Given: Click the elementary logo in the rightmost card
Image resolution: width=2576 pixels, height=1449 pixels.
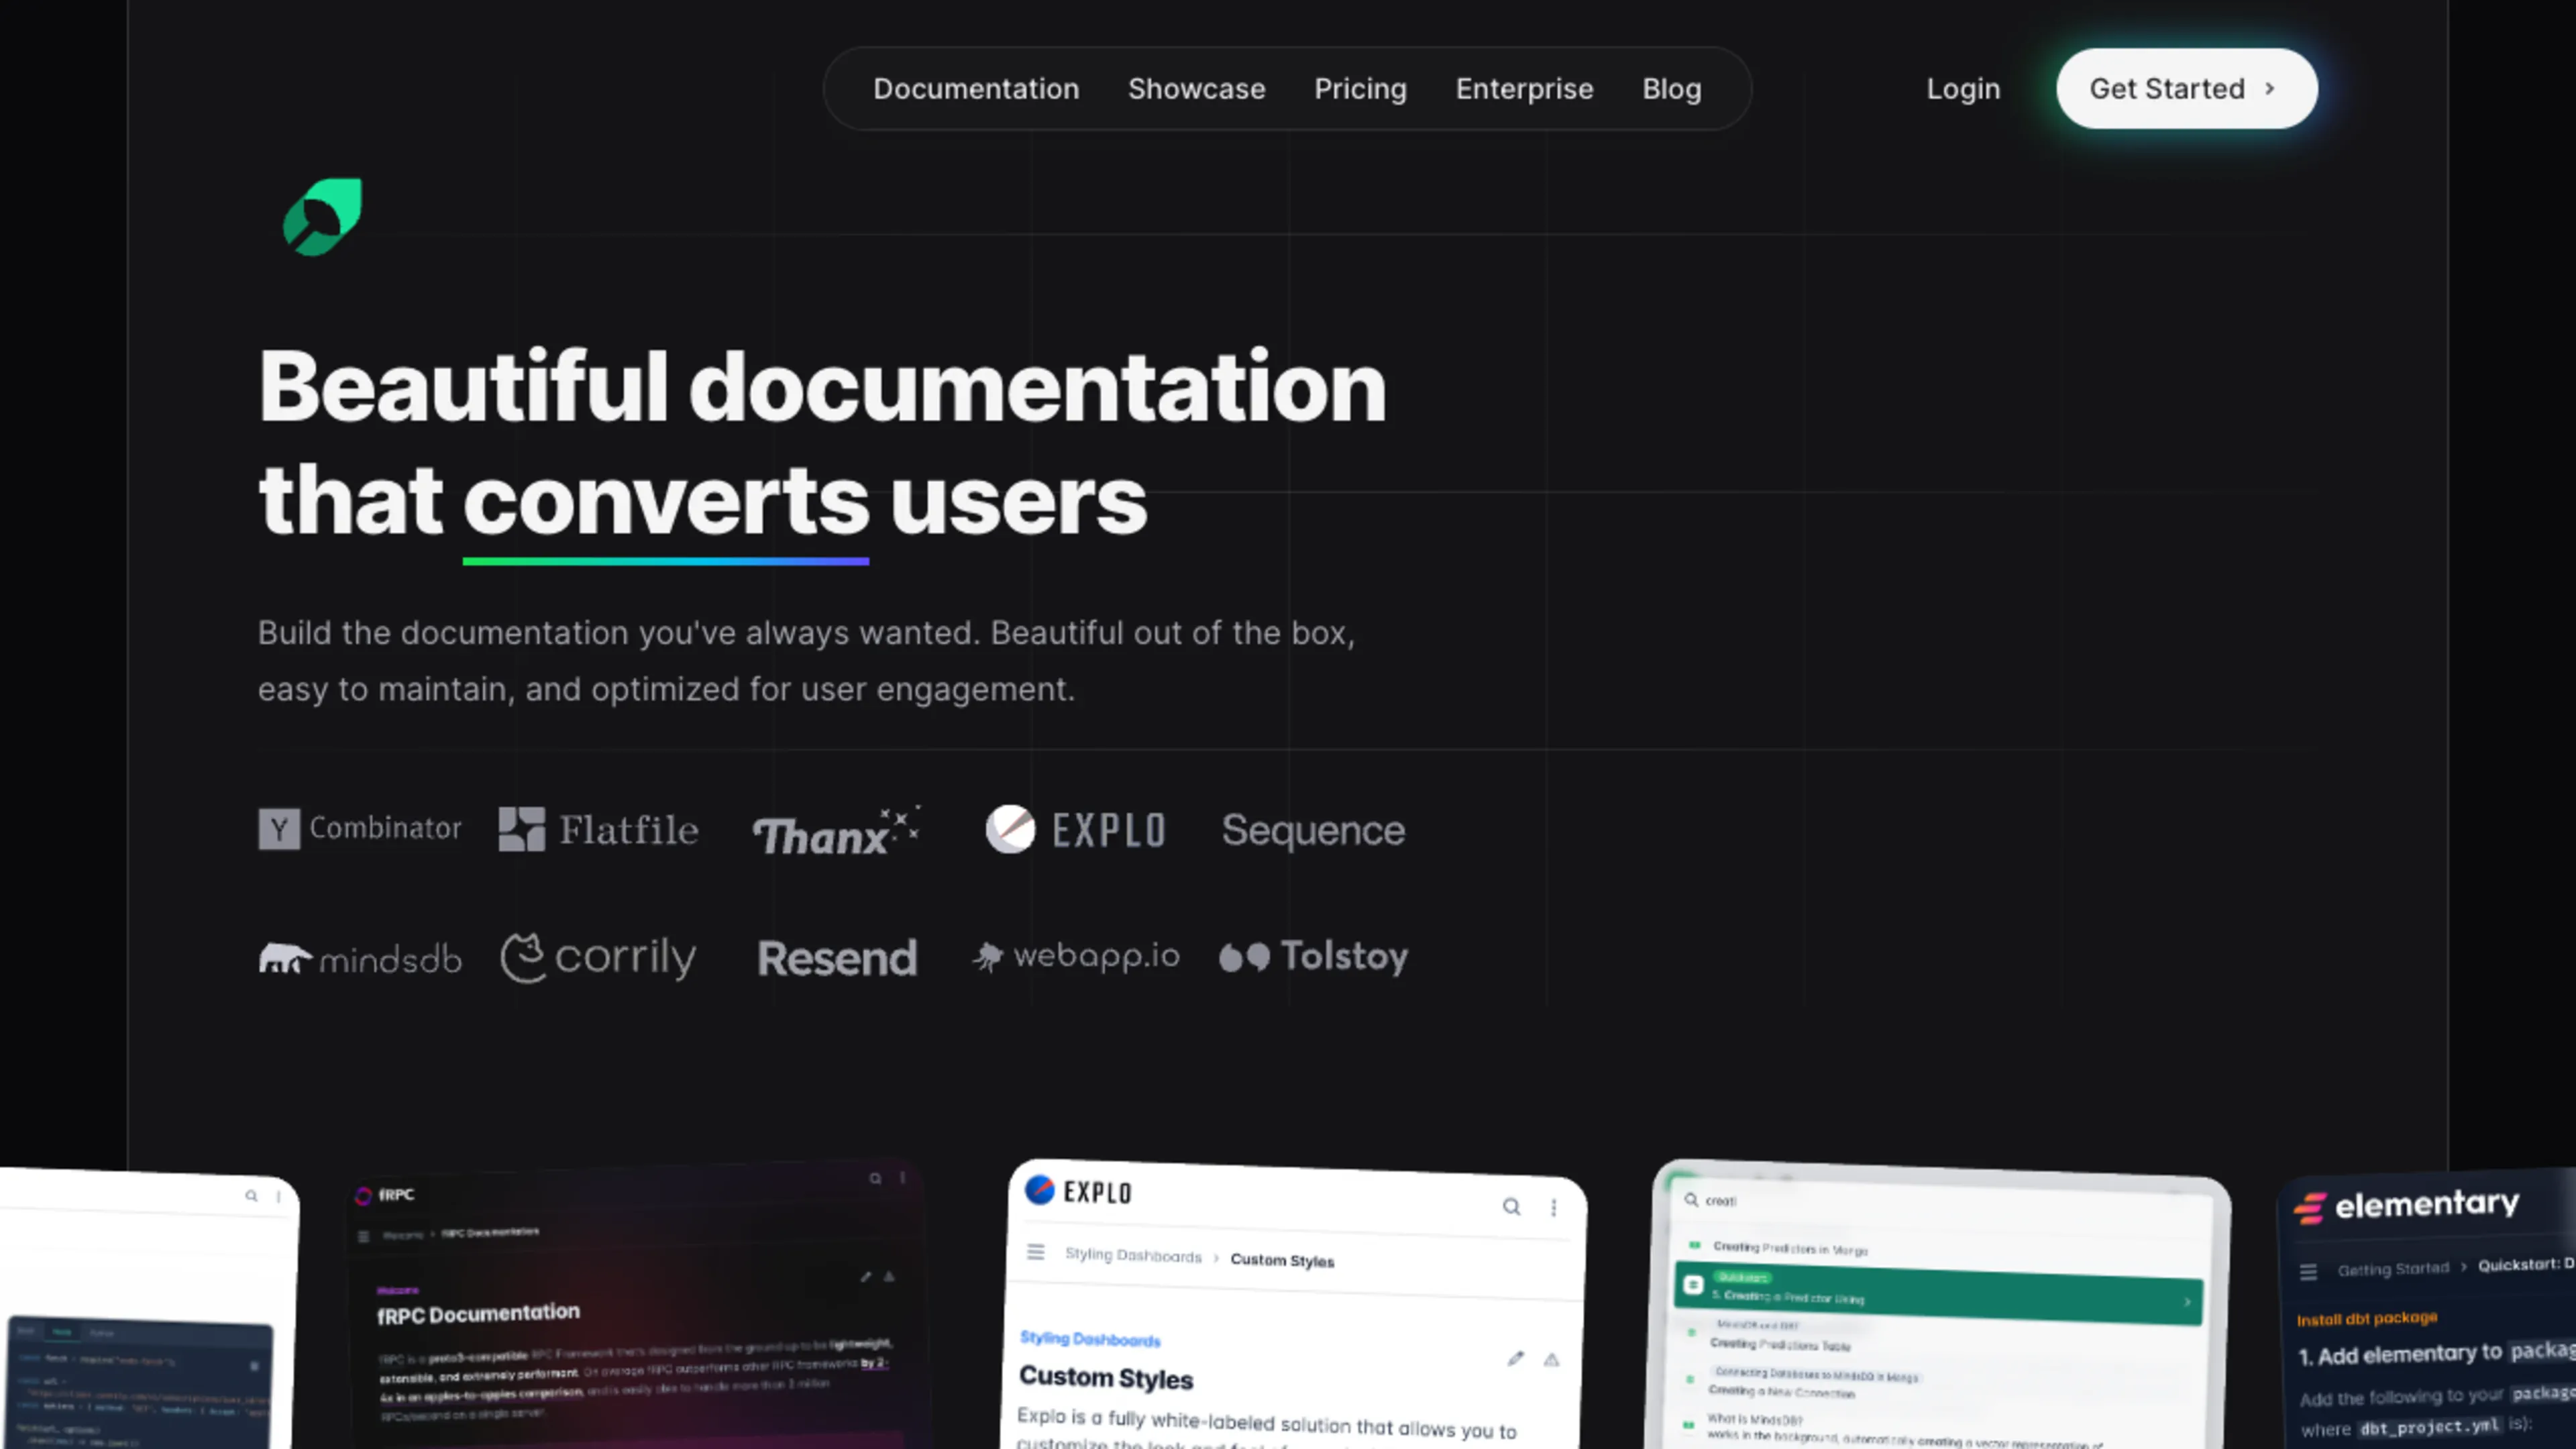Looking at the screenshot, I should (2406, 1205).
